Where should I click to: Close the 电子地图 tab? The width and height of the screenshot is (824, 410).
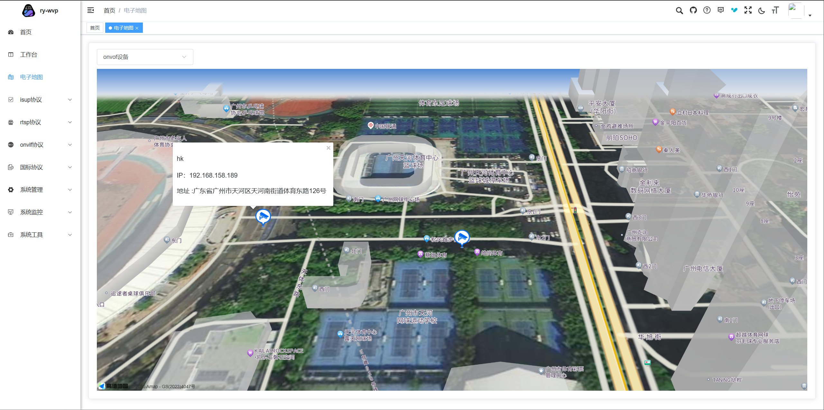(137, 28)
